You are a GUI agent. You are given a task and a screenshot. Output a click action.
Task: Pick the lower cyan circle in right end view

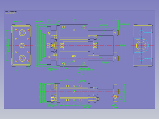click(141, 58)
